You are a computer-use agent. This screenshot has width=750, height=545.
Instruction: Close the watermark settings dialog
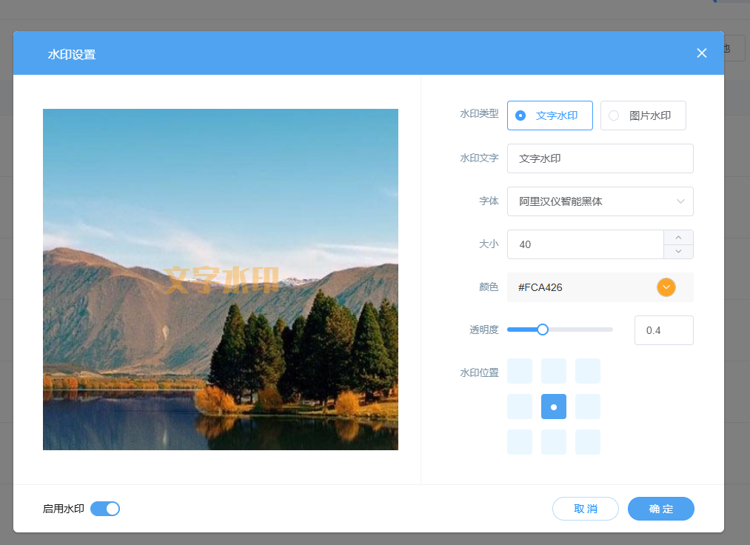click(702, 53)
